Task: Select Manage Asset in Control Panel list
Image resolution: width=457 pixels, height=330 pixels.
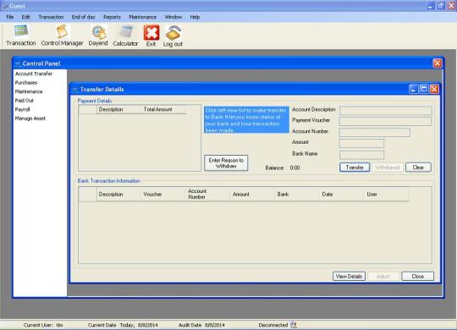Action: [30, 118]
